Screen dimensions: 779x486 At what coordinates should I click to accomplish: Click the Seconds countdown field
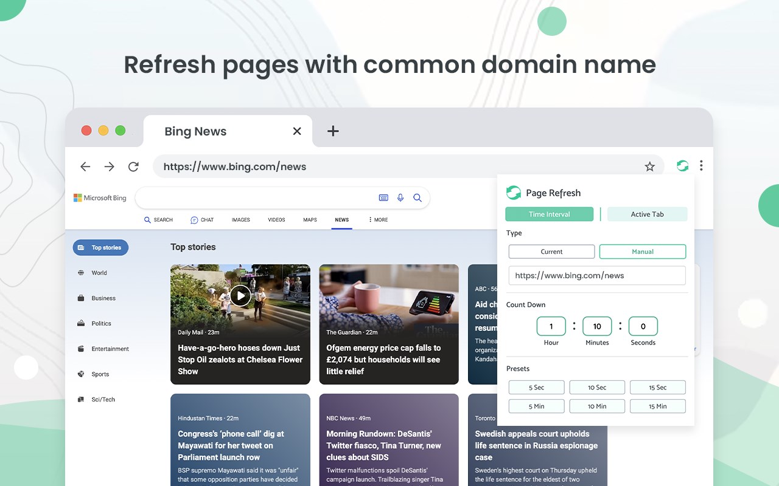(x=643, y=326)
